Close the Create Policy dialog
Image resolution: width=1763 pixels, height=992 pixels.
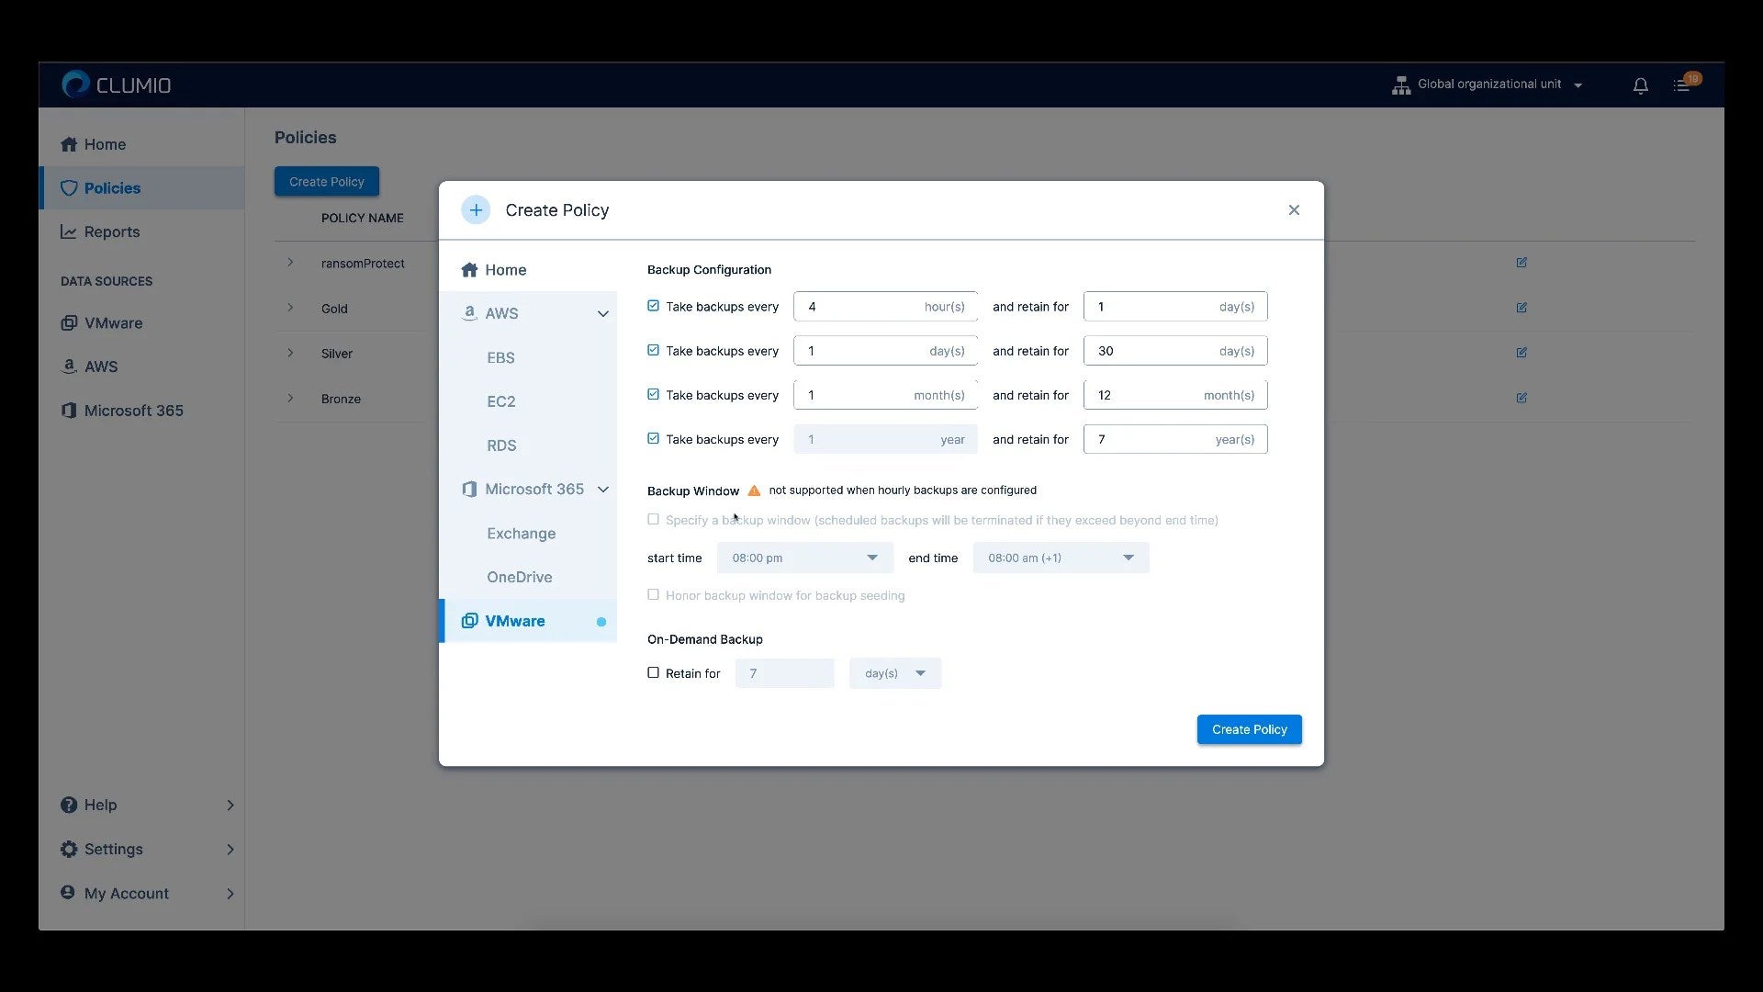1294,210
